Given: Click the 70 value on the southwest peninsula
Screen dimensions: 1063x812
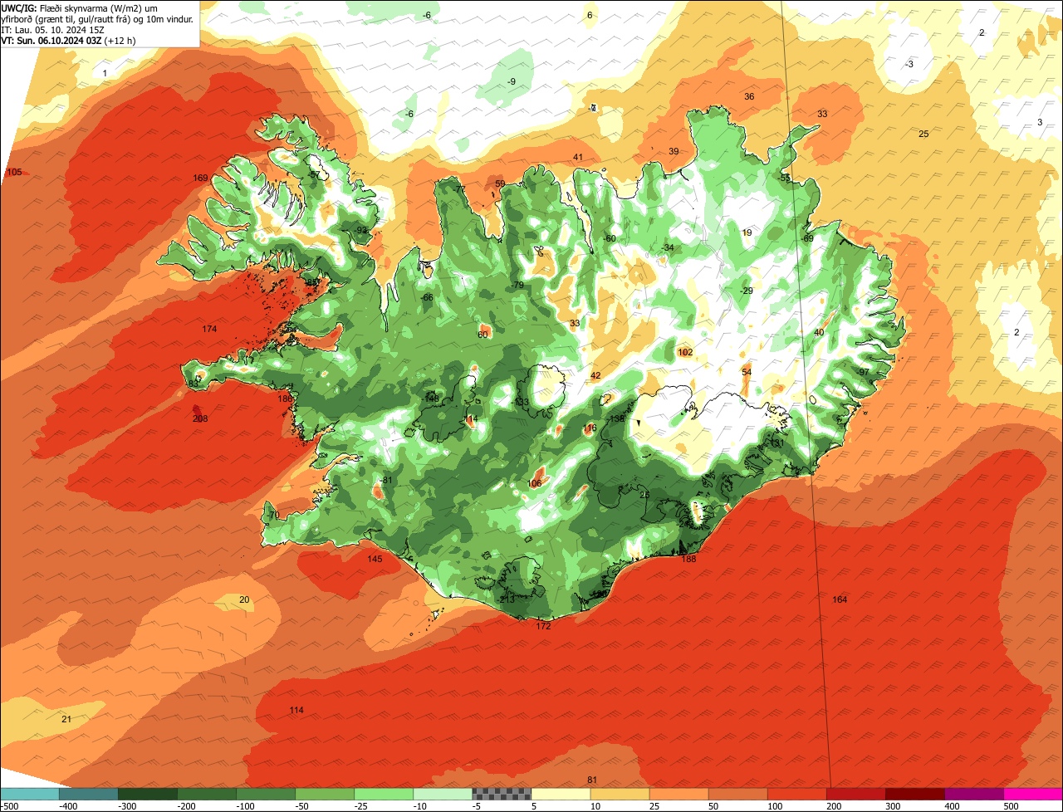Looking at the screenshot, I should point(274,516).
